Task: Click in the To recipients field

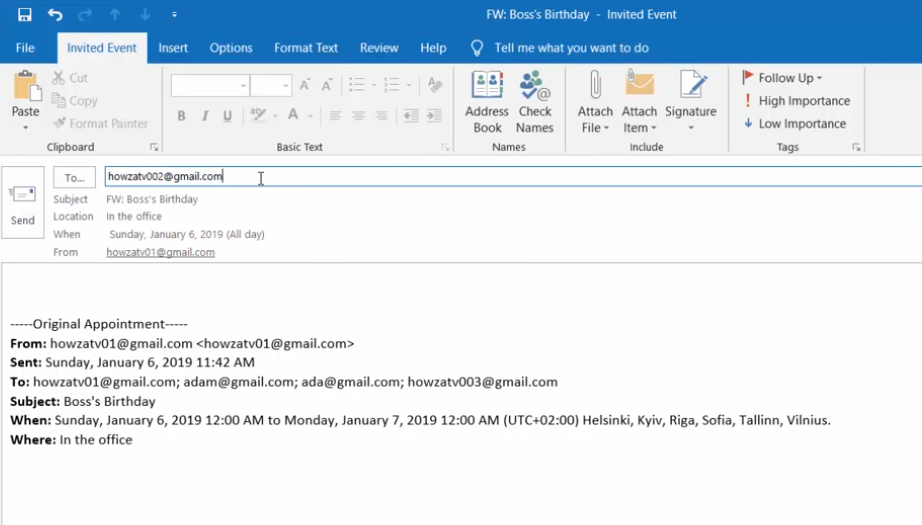Action: [x=513, y=177]
